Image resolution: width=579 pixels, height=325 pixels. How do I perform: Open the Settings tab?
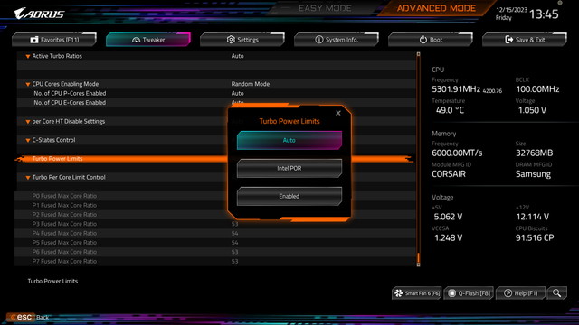pos(242,40)
